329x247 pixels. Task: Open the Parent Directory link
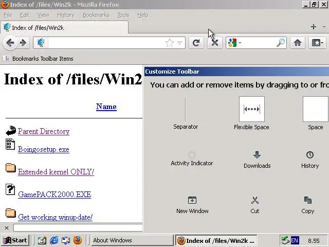coord(44,131)
